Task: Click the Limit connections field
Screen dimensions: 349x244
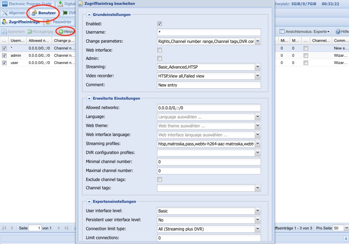Action: (x=209, y=238)
